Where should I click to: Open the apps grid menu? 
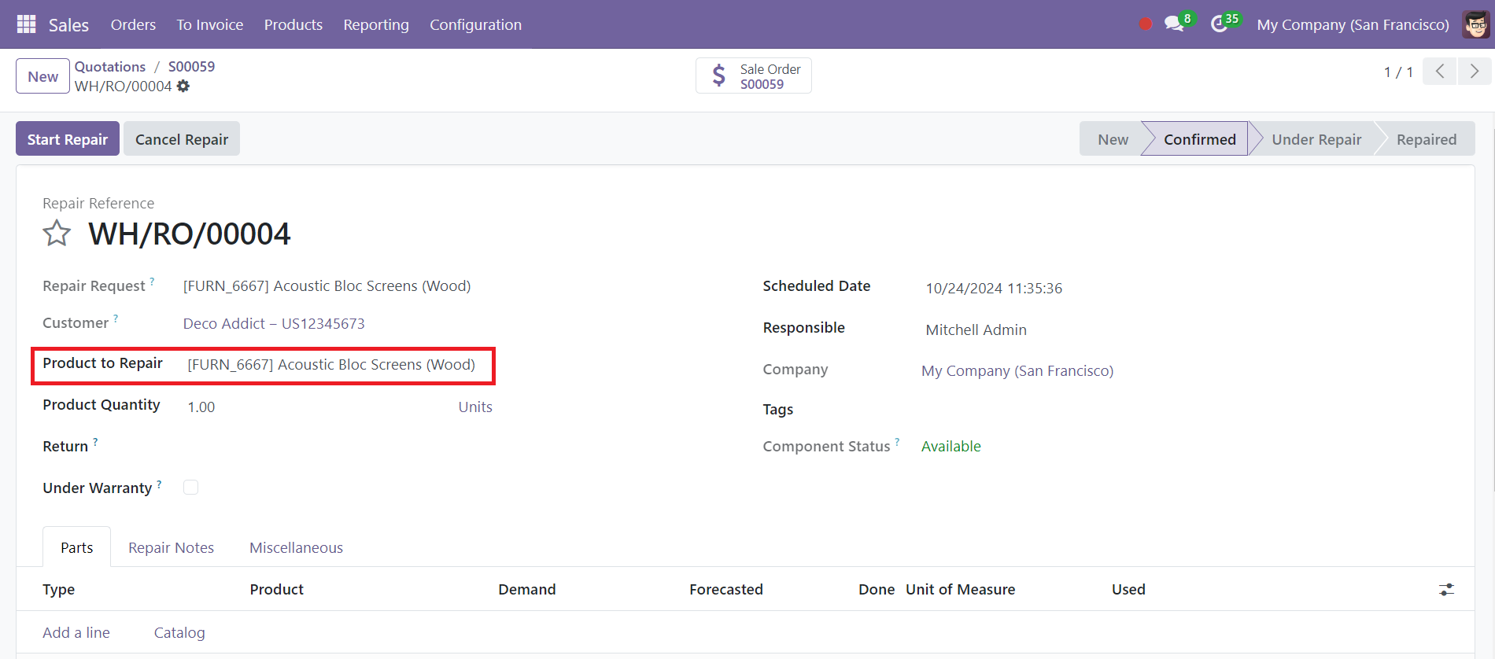coord(26,24)
